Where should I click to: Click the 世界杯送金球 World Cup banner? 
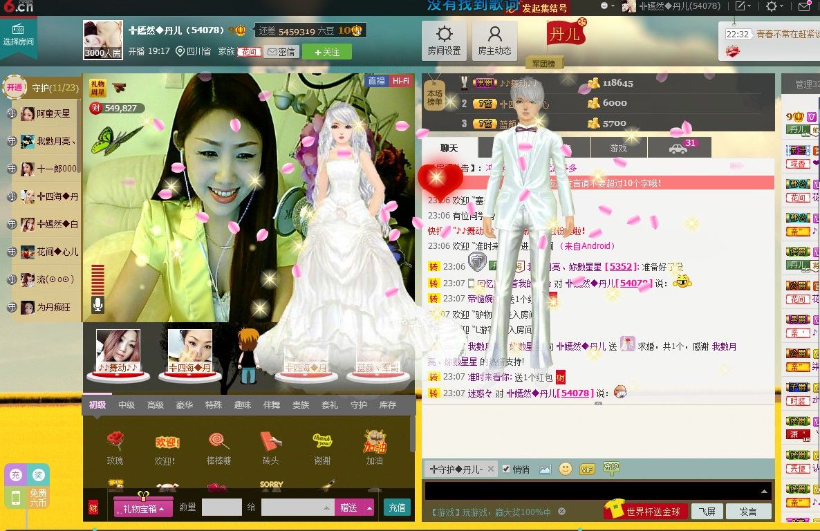click(645, 510)
